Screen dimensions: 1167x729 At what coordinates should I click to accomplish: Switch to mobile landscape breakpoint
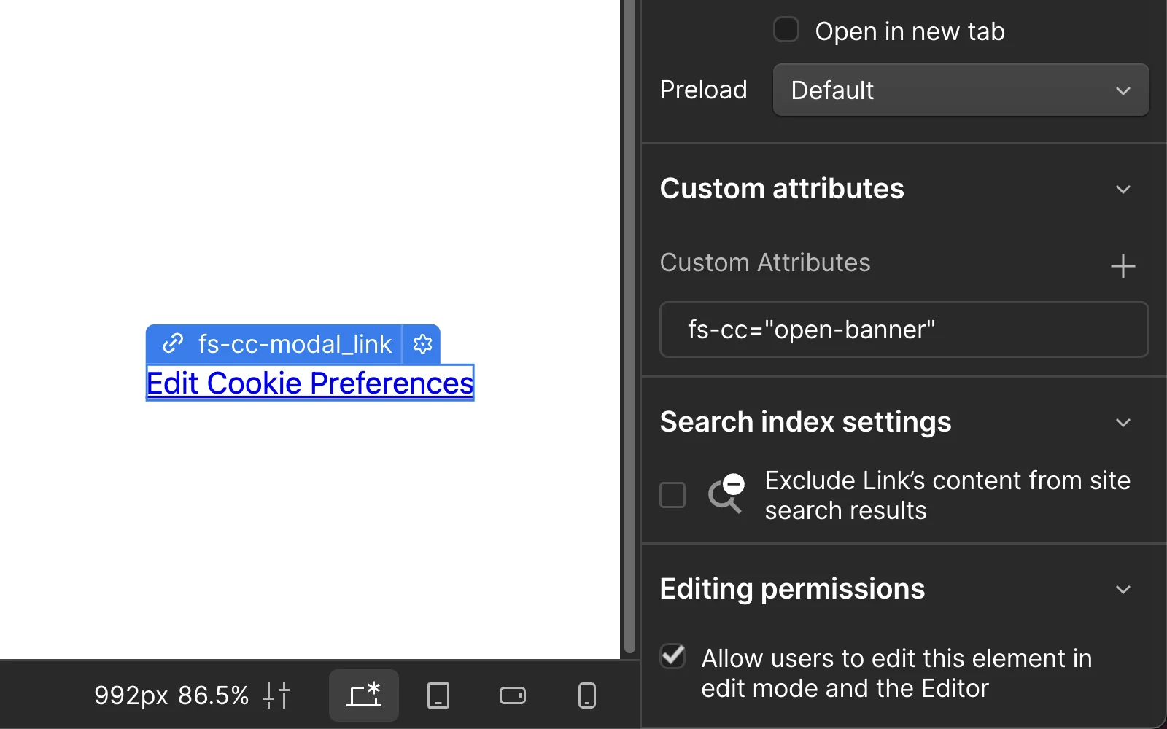(513, 695)
